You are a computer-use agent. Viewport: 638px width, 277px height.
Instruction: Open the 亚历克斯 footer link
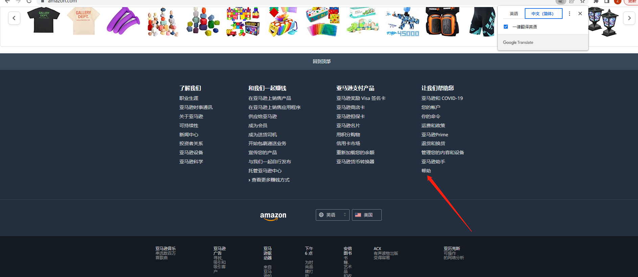(x=454, y=253)
